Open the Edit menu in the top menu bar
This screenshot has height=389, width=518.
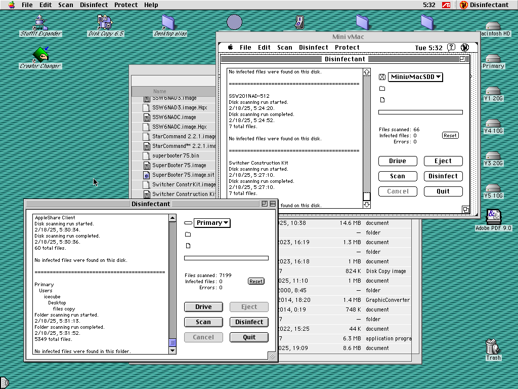pyautogui.click(x=46, y=5)
